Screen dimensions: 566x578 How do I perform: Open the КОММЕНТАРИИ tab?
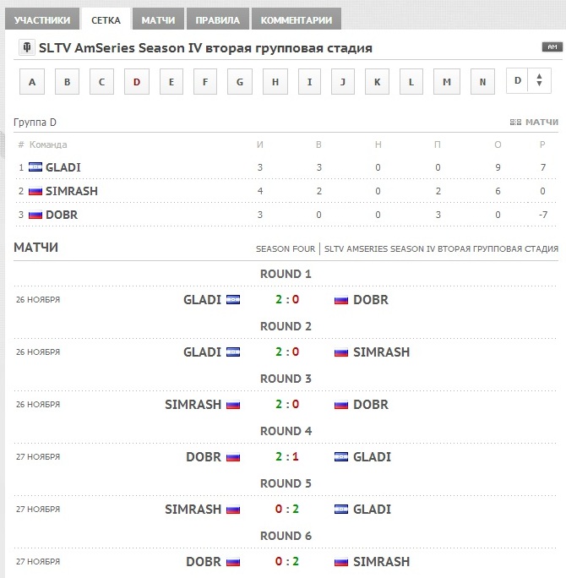coord(297,19)
